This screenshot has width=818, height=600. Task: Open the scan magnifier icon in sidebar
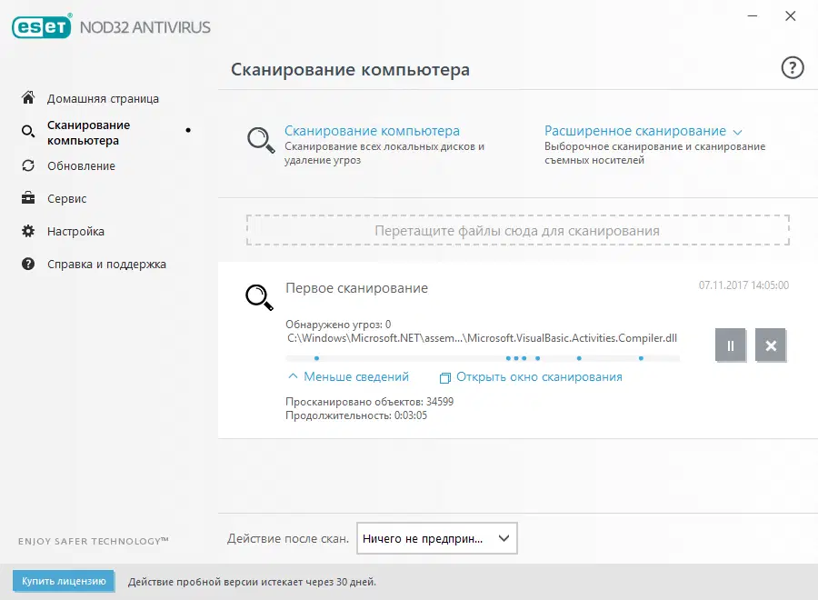[x=28, y=131]
